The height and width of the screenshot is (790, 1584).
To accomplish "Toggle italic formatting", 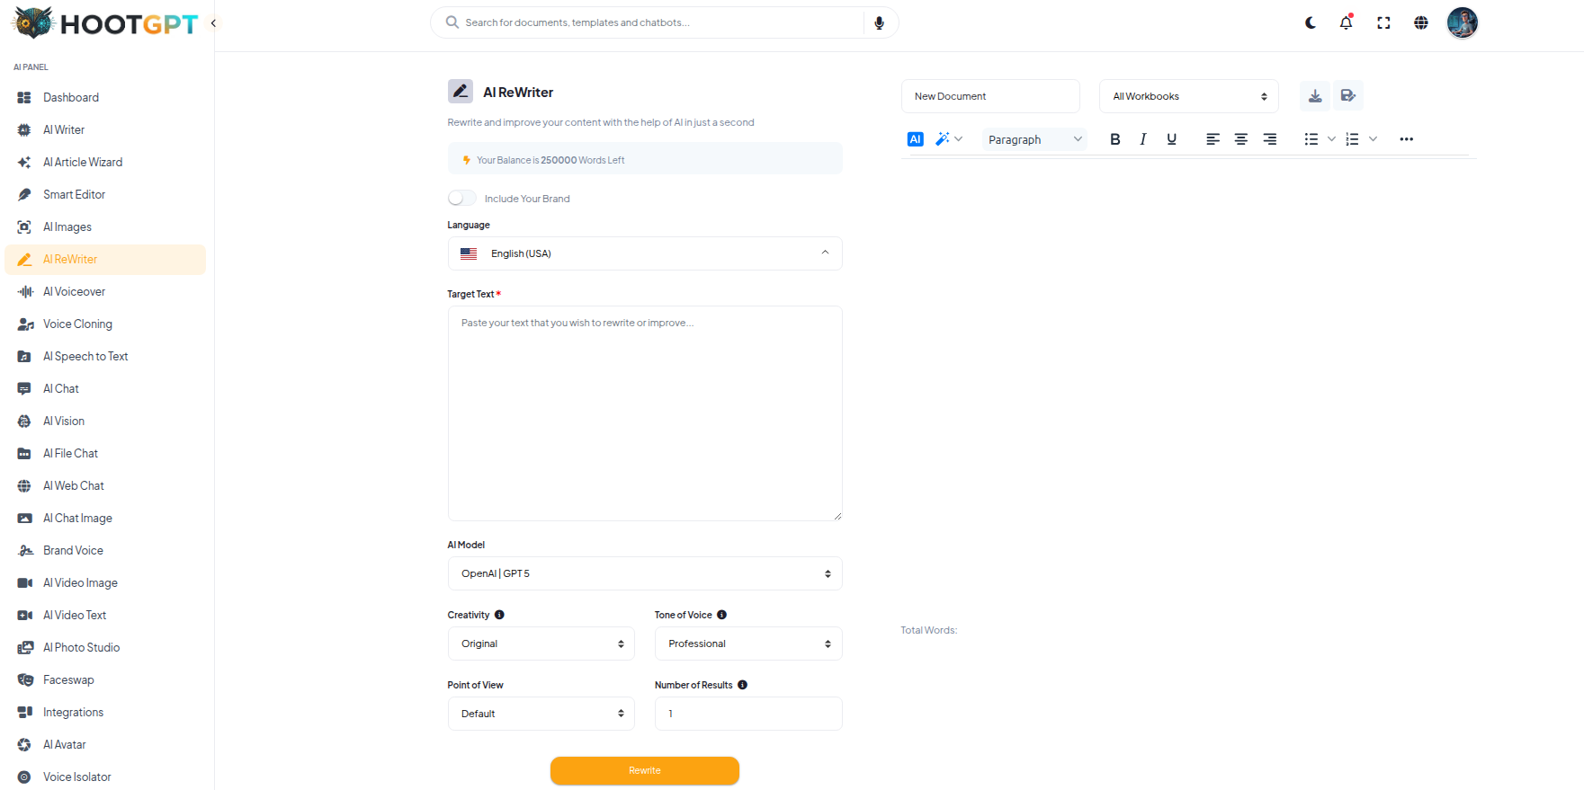I will [1143, 139].
